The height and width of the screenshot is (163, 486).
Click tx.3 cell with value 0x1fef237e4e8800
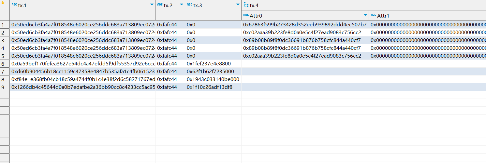pyautogui.click(x=209, y=64)
